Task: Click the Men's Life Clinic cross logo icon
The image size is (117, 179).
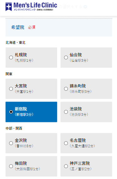Action: (x=8, y=7)
